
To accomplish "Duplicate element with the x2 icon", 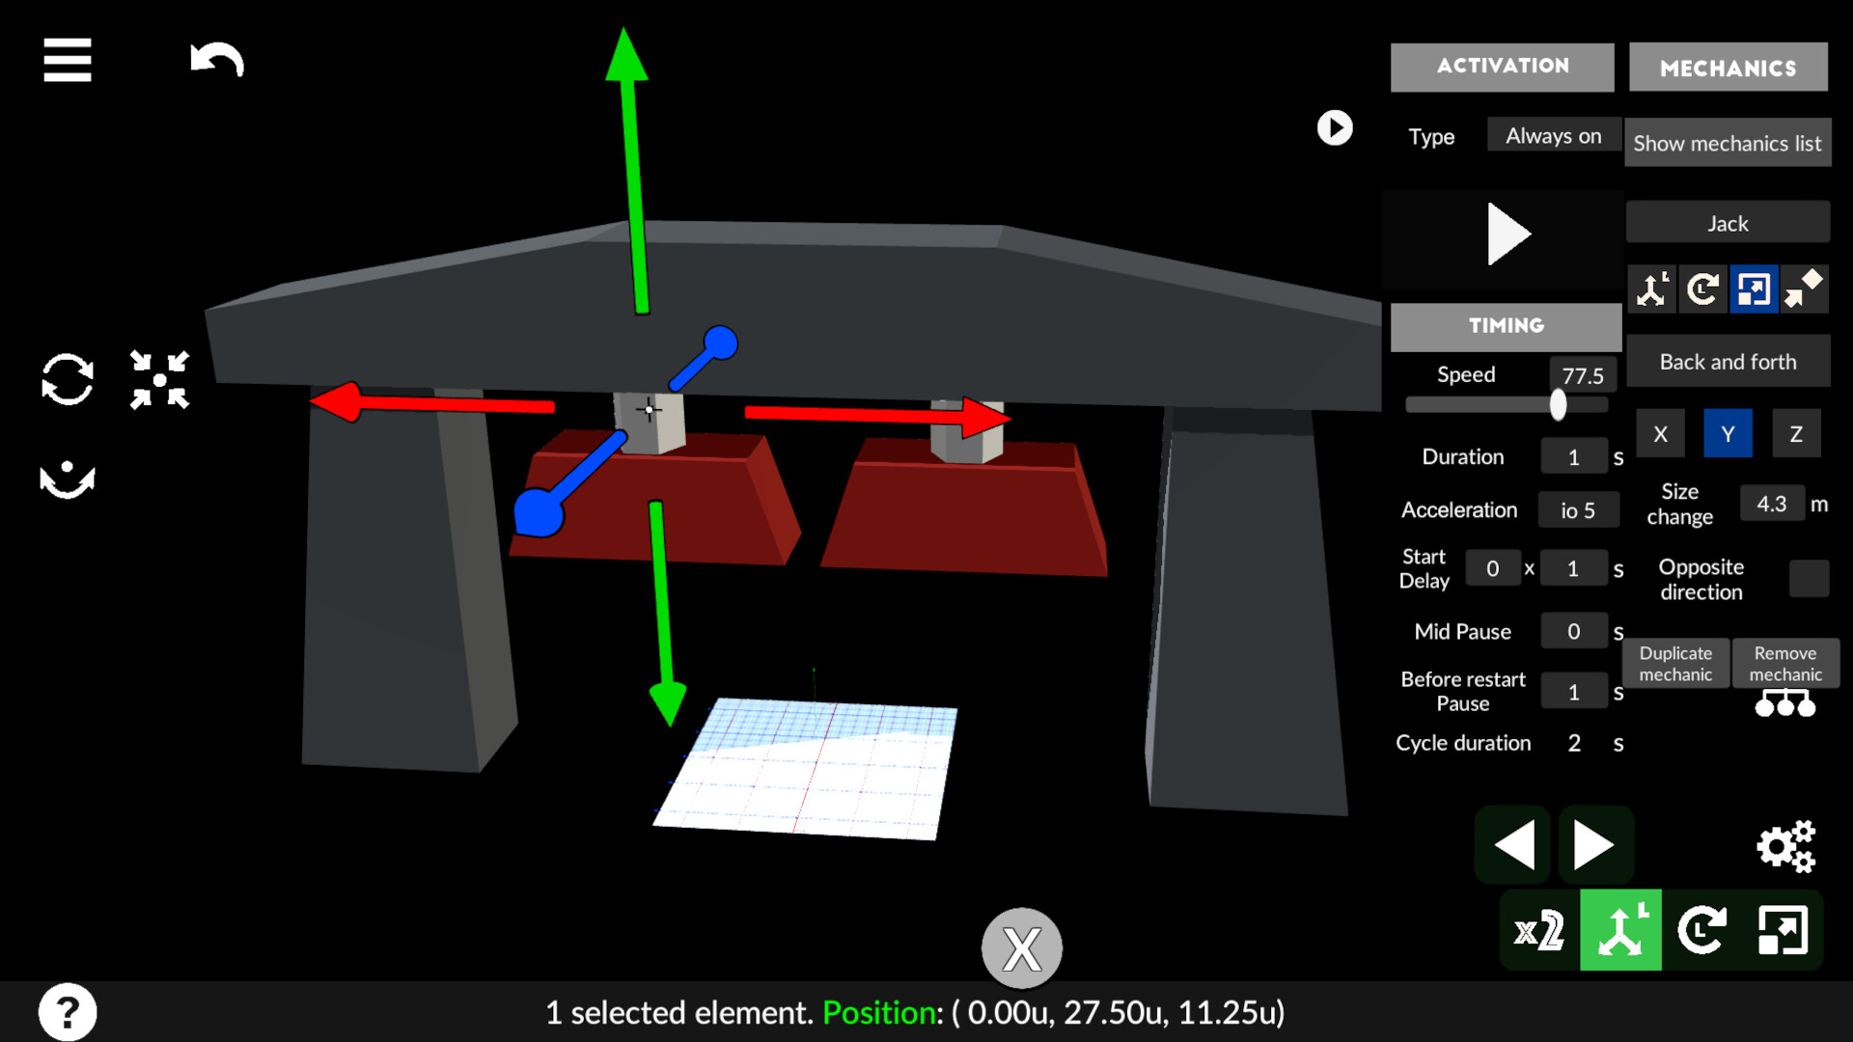I will click(x=1537, y=929).
